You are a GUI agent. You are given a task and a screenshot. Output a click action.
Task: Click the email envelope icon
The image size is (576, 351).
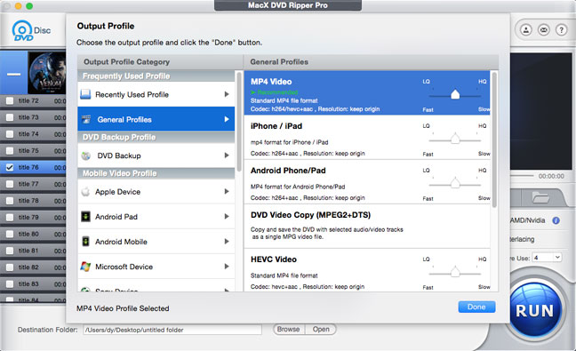[544, 30]
